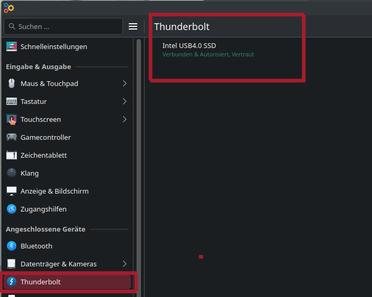Click the Datenträger & Kameras drive icon
Viewport: 372px width, 297px height.
[x=12, y=264]
